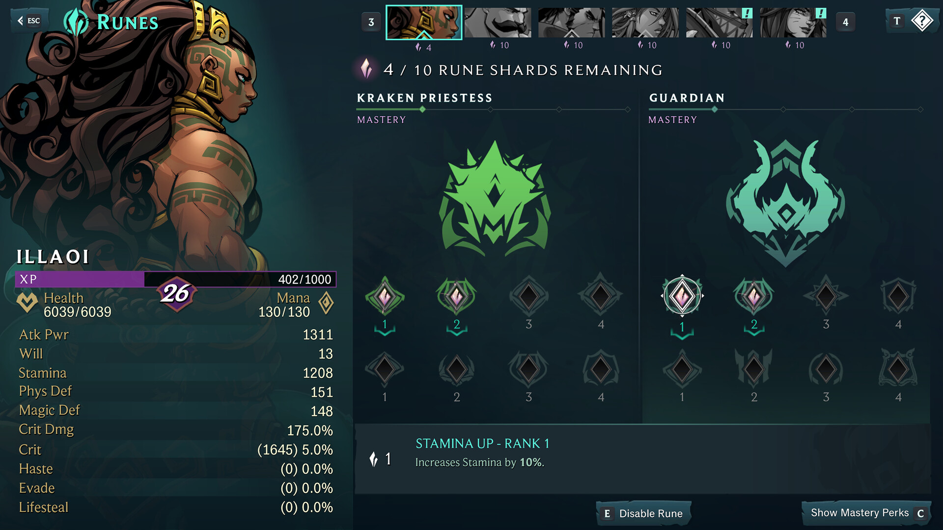Select Kraken Priestess rune slot 2 top row

(456, 296)
